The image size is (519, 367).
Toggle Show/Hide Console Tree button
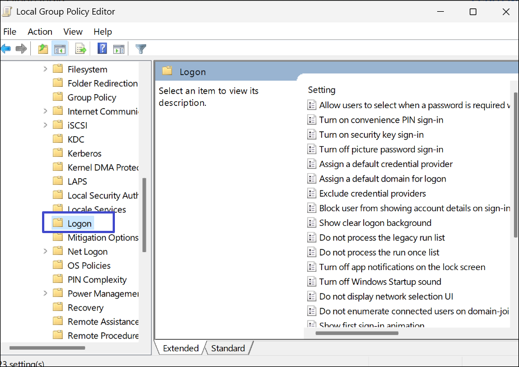click(x=59, y=49)
